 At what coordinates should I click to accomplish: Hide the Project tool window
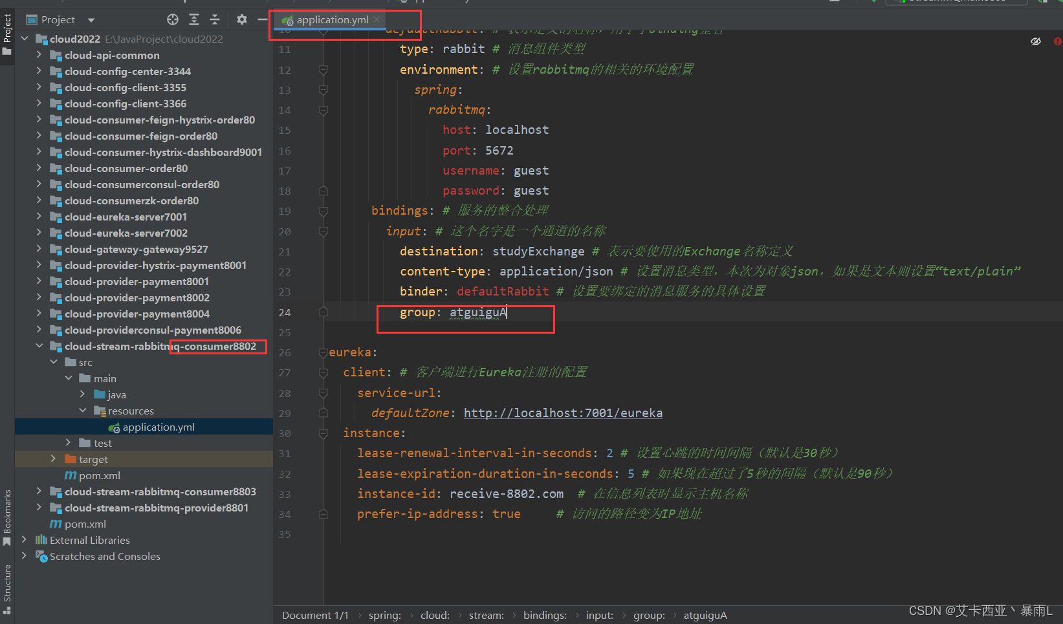point(262,19)
